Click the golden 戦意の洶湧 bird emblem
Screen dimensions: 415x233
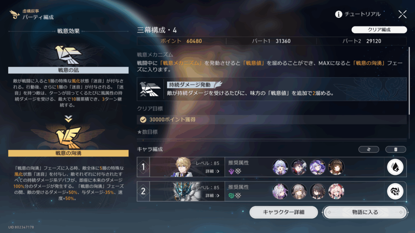pos(68,138)
